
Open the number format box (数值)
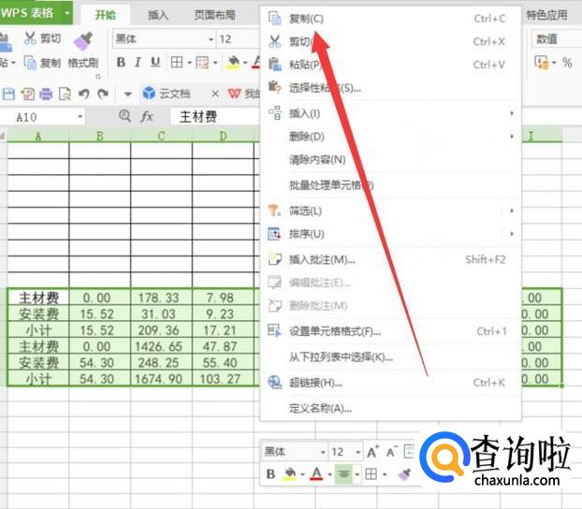pos(557,39)
